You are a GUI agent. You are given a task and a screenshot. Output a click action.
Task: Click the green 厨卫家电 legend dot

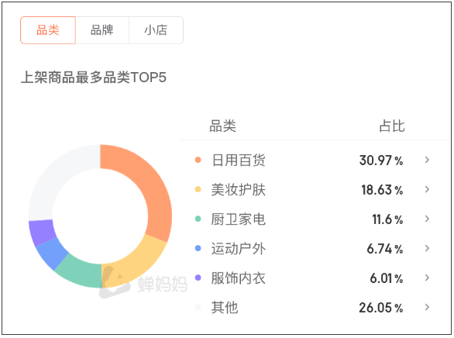pos(198,219)
